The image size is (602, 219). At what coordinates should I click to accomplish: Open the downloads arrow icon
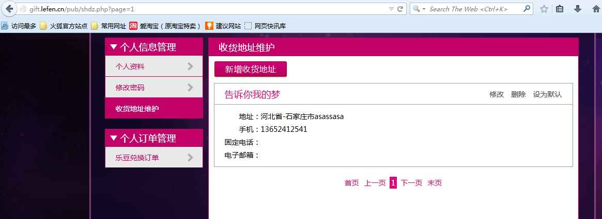click(x=577, y=9)
